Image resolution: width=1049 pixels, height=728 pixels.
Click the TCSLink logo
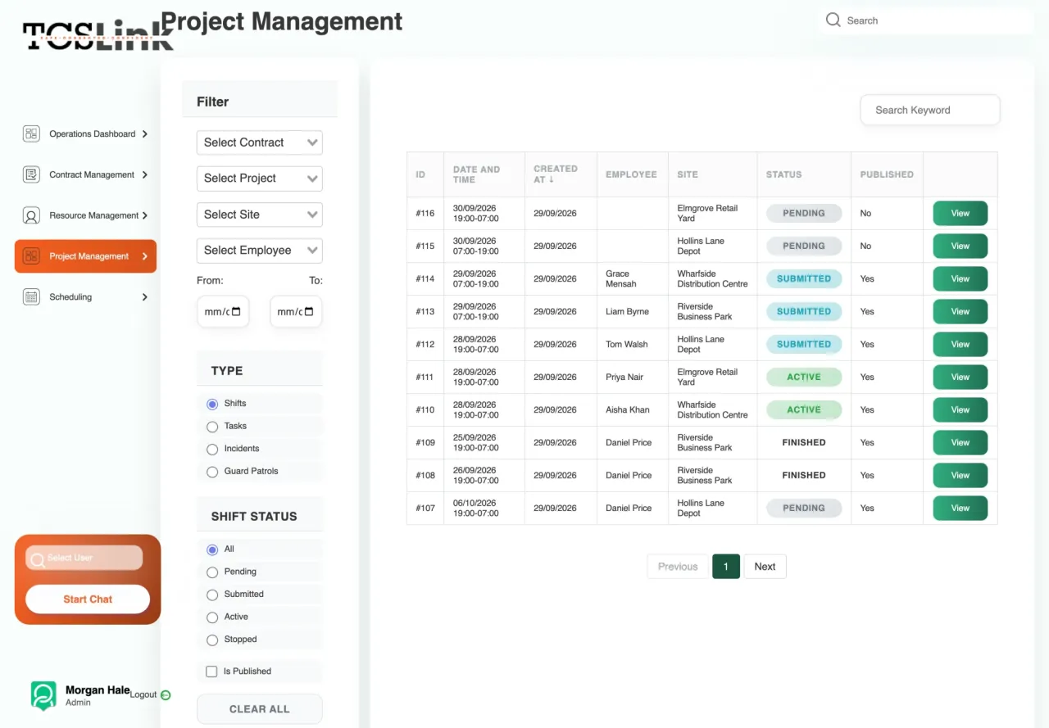(98, 35)
